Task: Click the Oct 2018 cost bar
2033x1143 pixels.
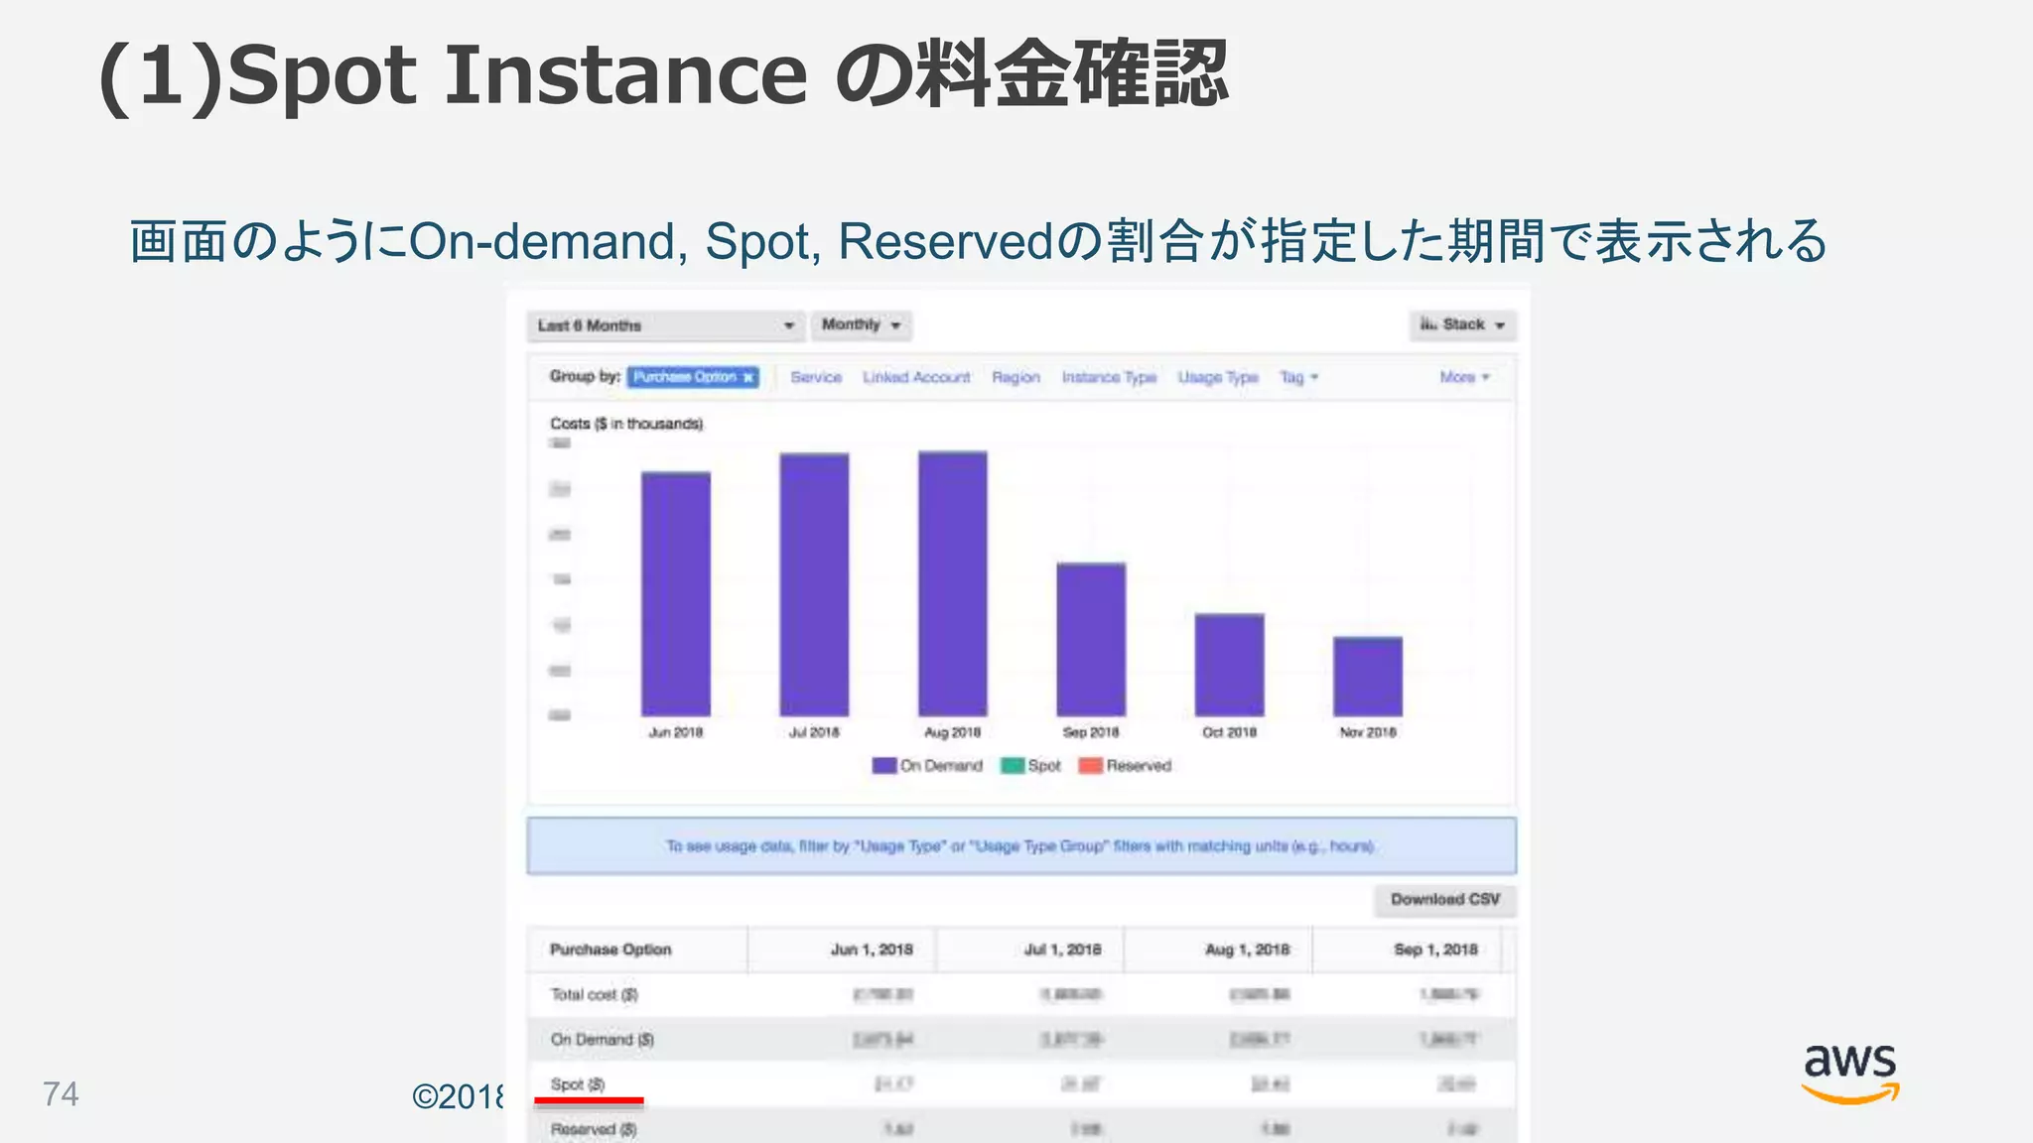Action: pyautogui.click(x=1230, y=665)
